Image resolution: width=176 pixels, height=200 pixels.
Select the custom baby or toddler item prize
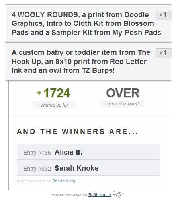[81, 61]
